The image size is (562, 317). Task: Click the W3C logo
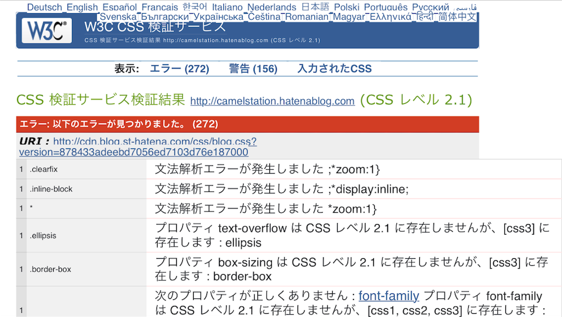pyautogui.click(x=47, y=31)
